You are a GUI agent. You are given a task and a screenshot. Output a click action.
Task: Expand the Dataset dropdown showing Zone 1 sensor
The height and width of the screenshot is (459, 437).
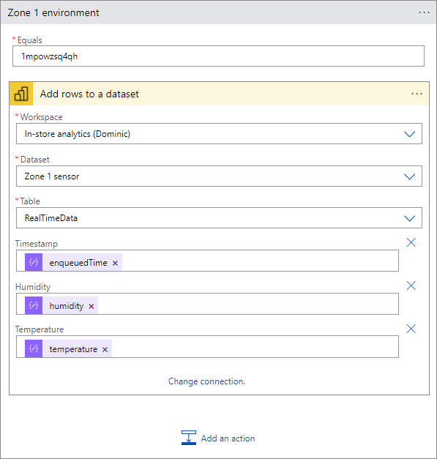409,176
